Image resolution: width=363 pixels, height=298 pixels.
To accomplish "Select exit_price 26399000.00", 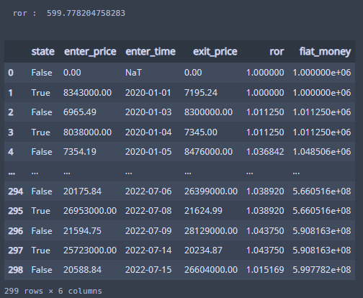I will click(x=211, y=191).
